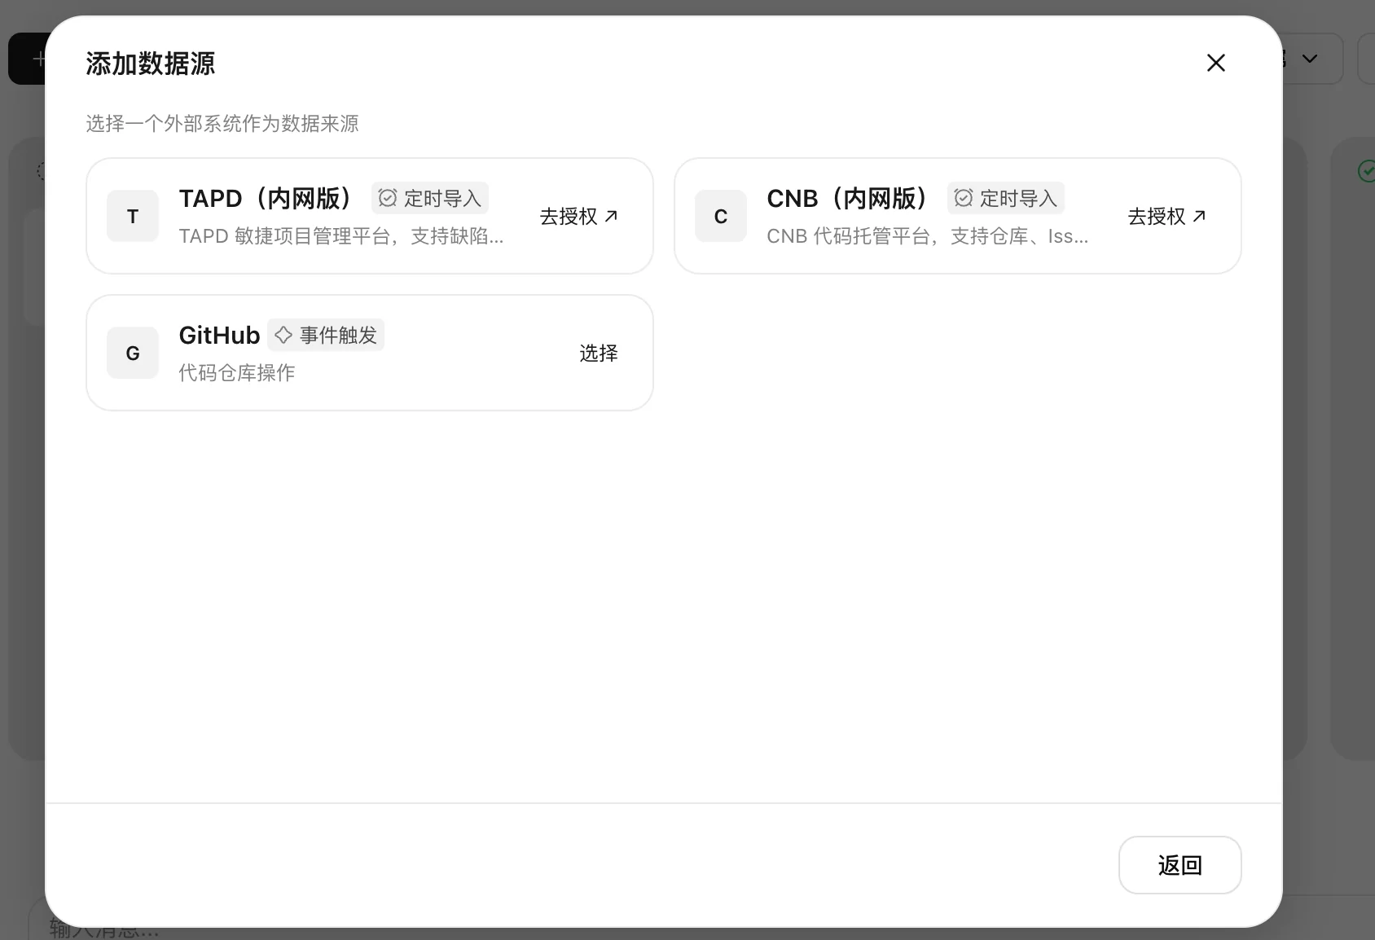Click the 返回 button
The height and width of the screenshot is (940, 1375).
click(x=1180, y=865)
